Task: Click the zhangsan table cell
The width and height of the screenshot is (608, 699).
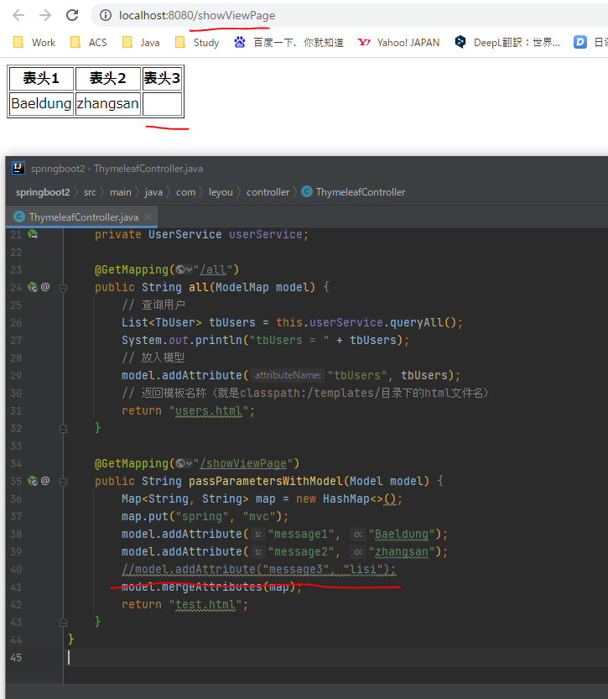Action: 108,103
